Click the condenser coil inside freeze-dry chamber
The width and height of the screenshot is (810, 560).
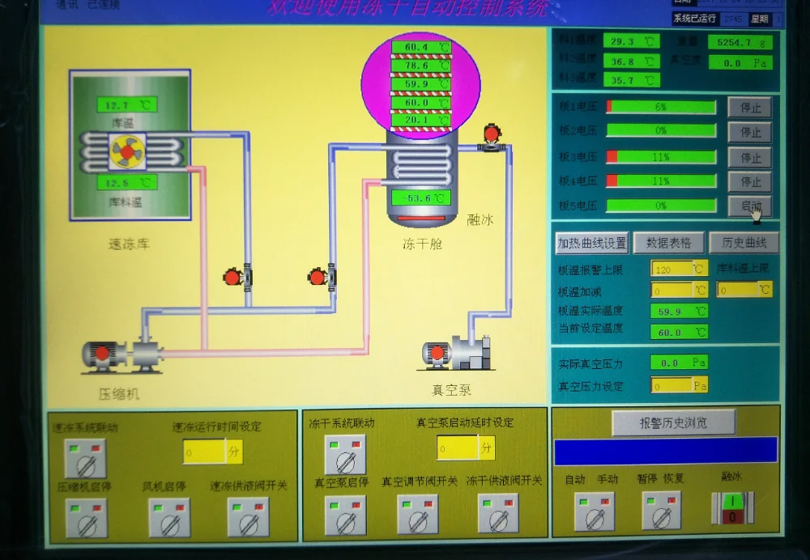point(422,164)
